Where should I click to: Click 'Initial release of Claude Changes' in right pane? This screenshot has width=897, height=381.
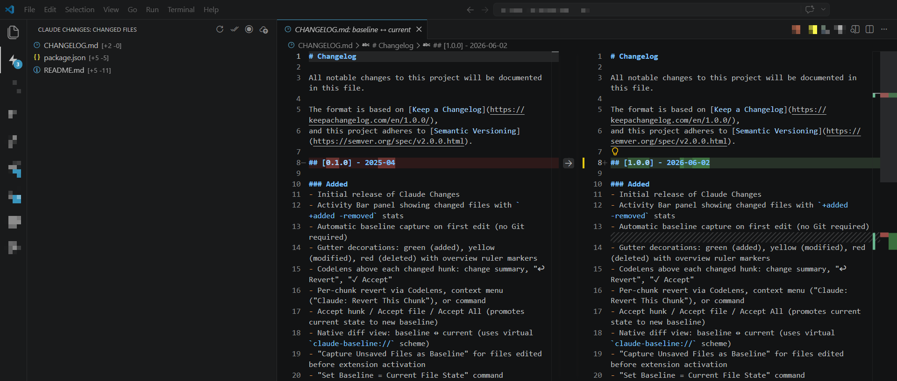(690, 194)
